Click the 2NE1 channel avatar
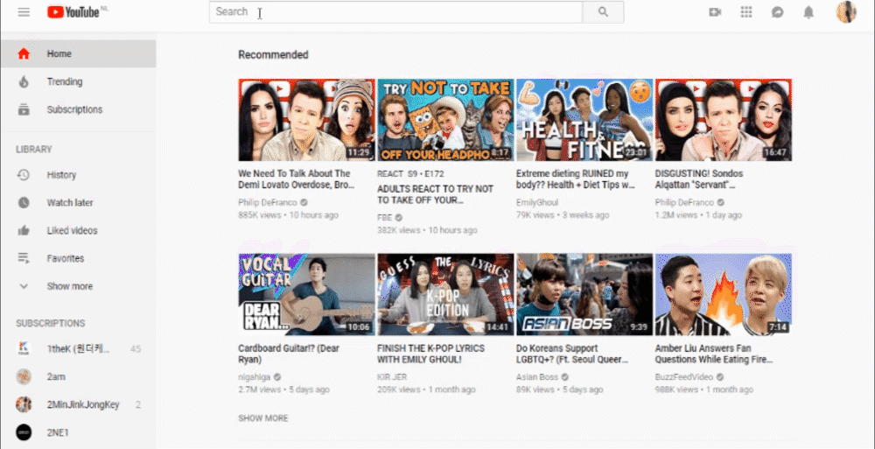This screenshot has height=449, width=875. (x=24, y=432)
